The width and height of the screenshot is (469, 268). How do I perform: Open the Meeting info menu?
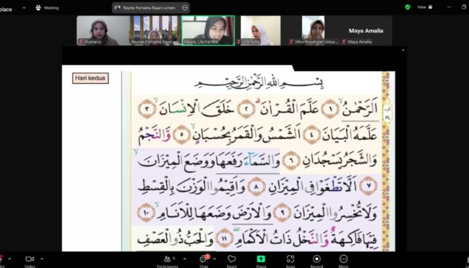pyautogui.click(x=47, y=8)
